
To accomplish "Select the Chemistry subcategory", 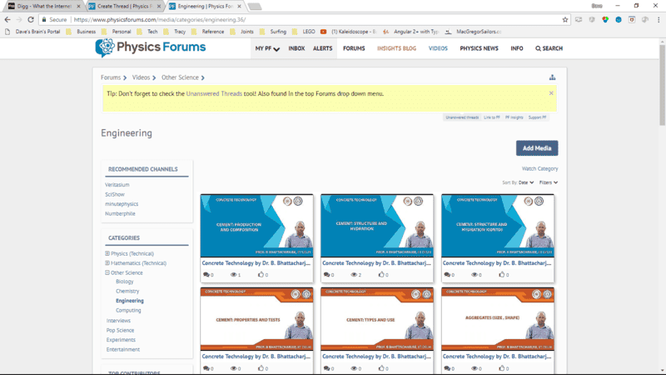I will click(127, 291).
